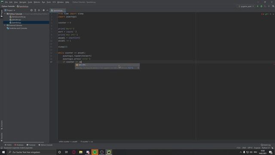The width and height of the screenshot is (275, 155).
Task: Toggle the Project side tool window tab
Action: point(2,13)
